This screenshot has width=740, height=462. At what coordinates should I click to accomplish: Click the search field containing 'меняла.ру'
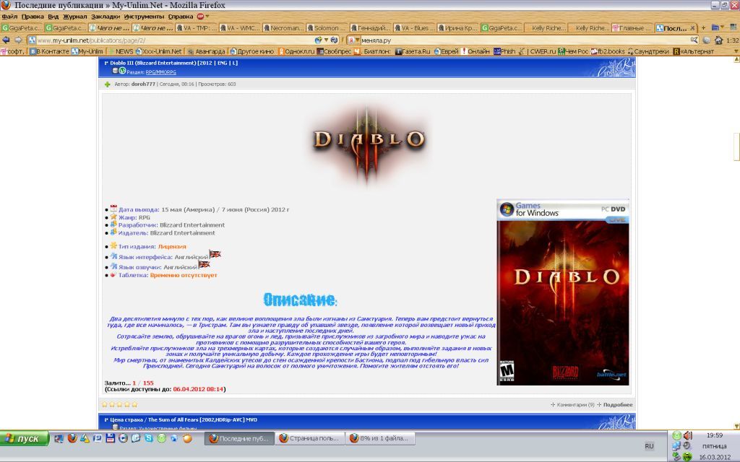tap(524, 40)
